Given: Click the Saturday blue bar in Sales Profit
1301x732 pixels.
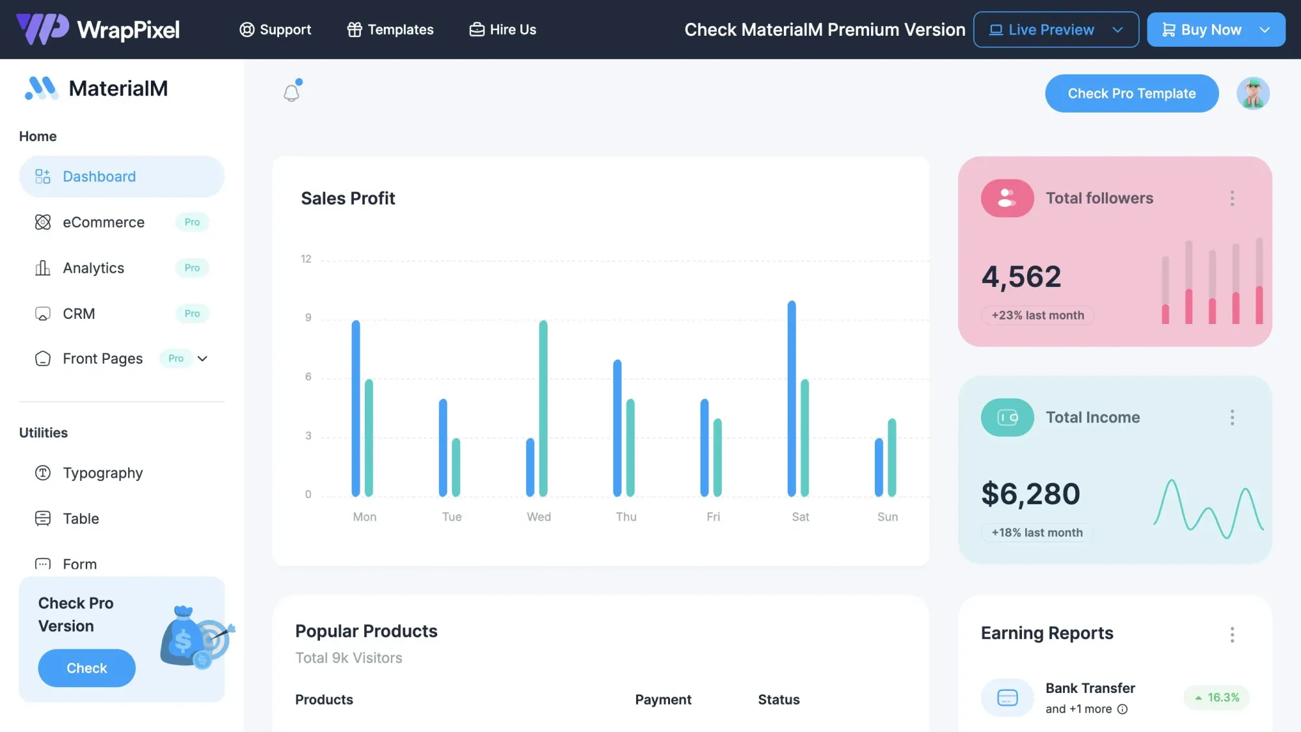Looking at the screenshot, I should pos(792,398).
